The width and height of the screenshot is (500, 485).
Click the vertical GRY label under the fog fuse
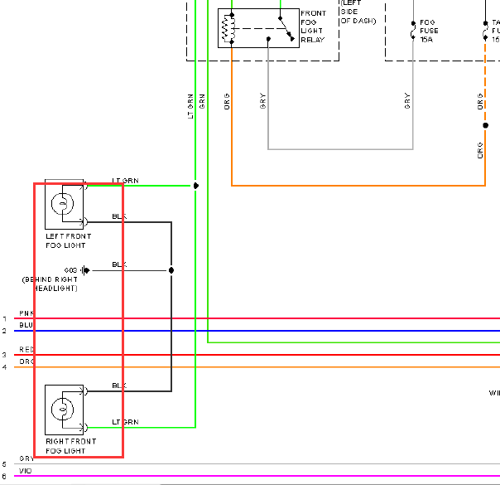click(x=407, y=101)
